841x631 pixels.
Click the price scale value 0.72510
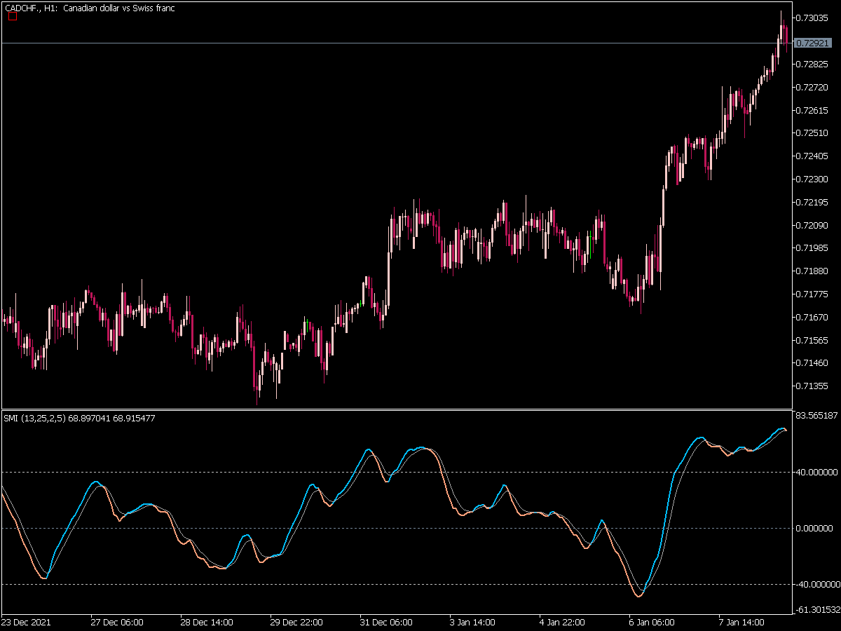[x=814, y=133]
